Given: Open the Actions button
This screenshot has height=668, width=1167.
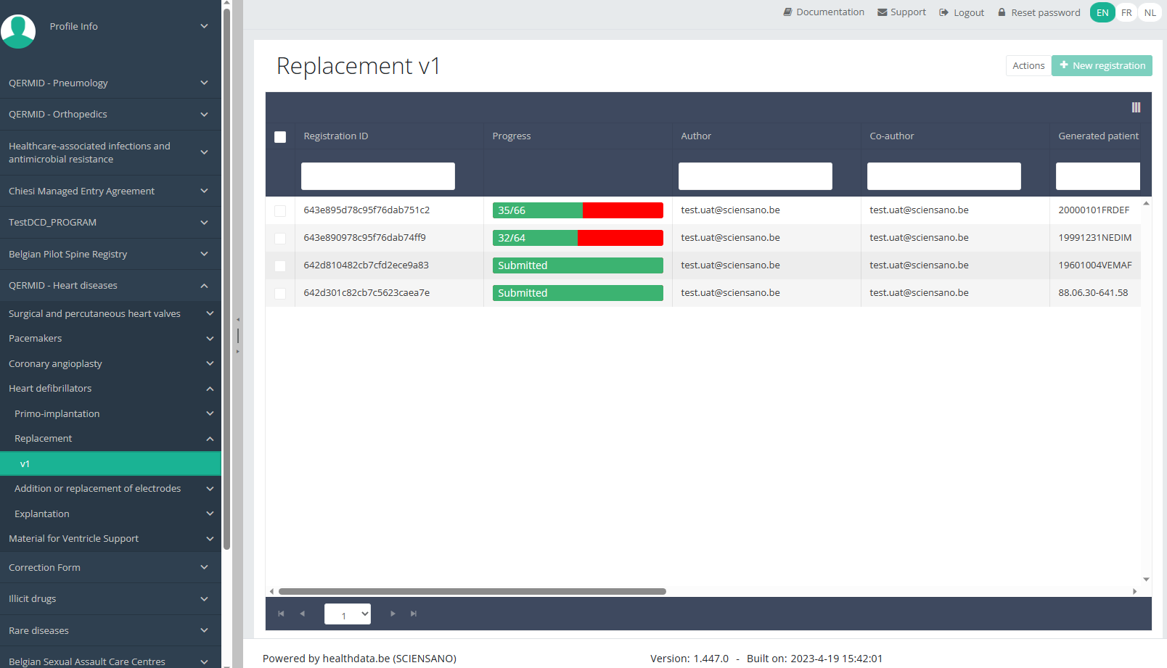Looking at the screenshot, I should pyautogui.click(x=1028, y=66).
